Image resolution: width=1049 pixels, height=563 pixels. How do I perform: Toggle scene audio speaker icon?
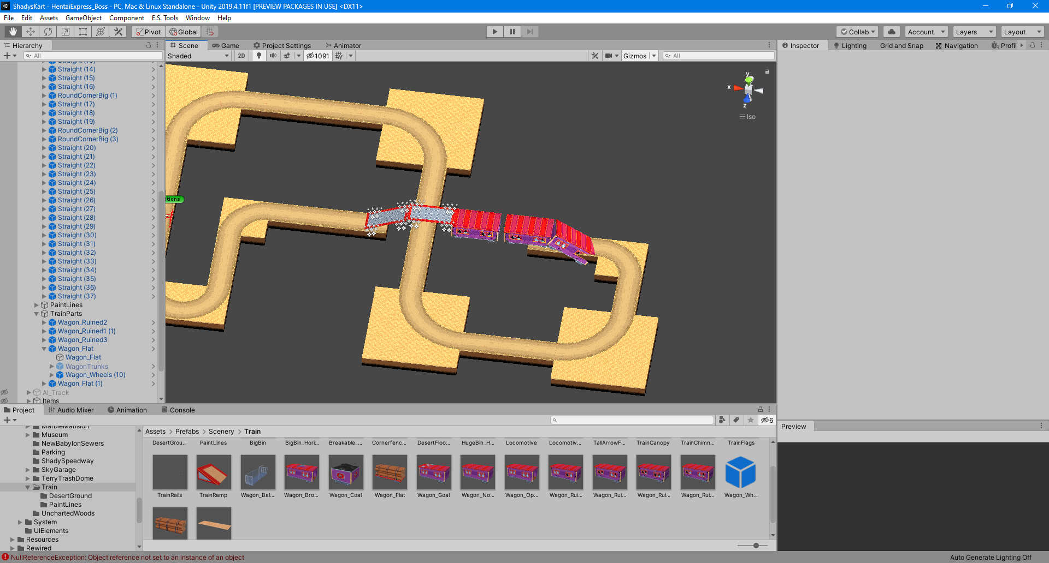(273, 56)
